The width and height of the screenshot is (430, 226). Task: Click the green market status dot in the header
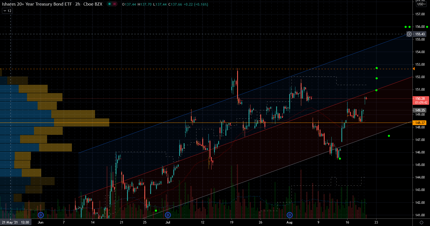[110, 4]
